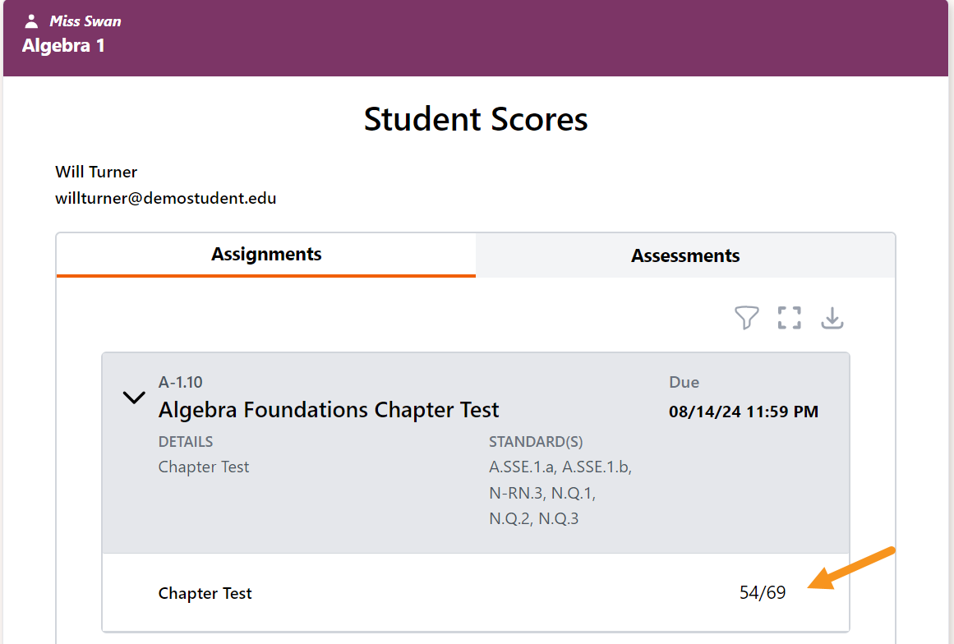The height and width of the screenshot is (644, 954).
Task: Click the Chapter Test score row
Action: pyautogui.click(x=205, y=593)
